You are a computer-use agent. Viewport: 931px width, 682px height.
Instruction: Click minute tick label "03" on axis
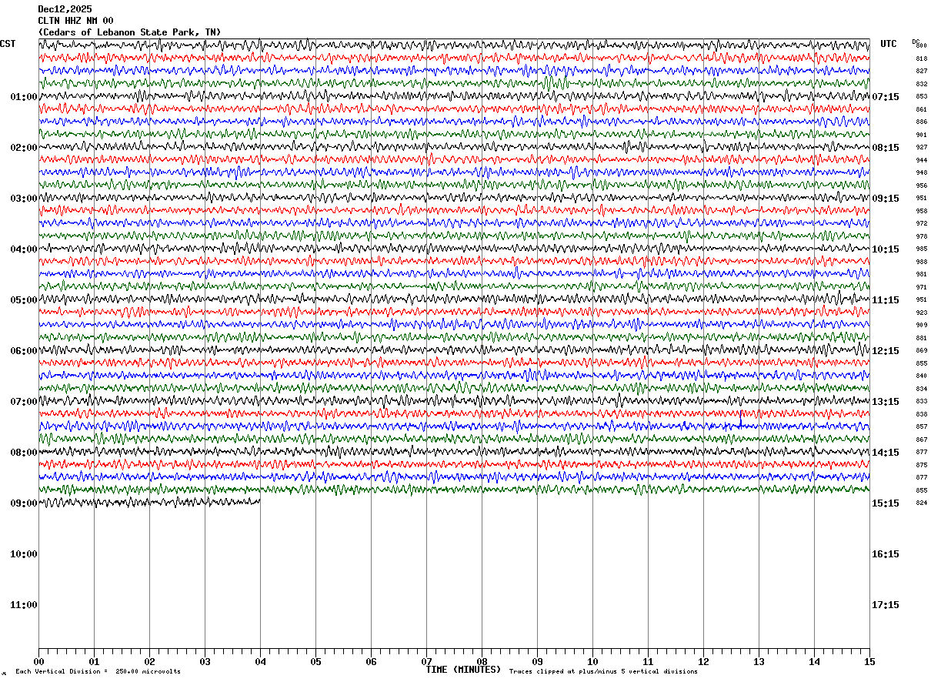click(x=205, y=662)
